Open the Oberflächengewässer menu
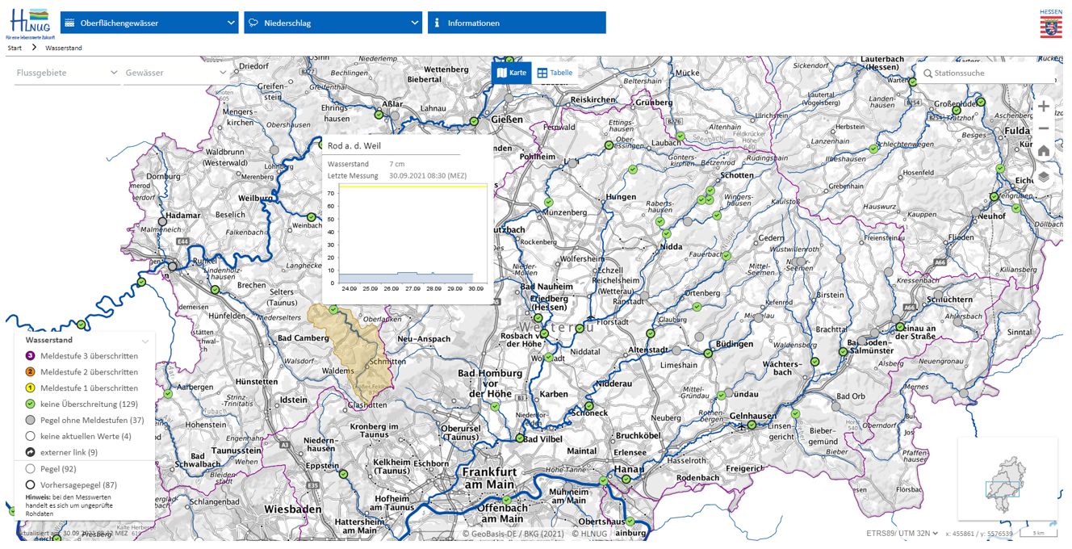The width and height of the screenshot is (1072, 549). pyautogui.click(x=149, y=23)
